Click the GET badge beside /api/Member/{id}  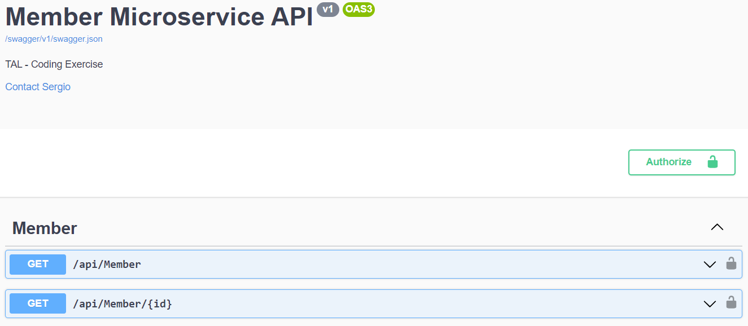[37, 303]
